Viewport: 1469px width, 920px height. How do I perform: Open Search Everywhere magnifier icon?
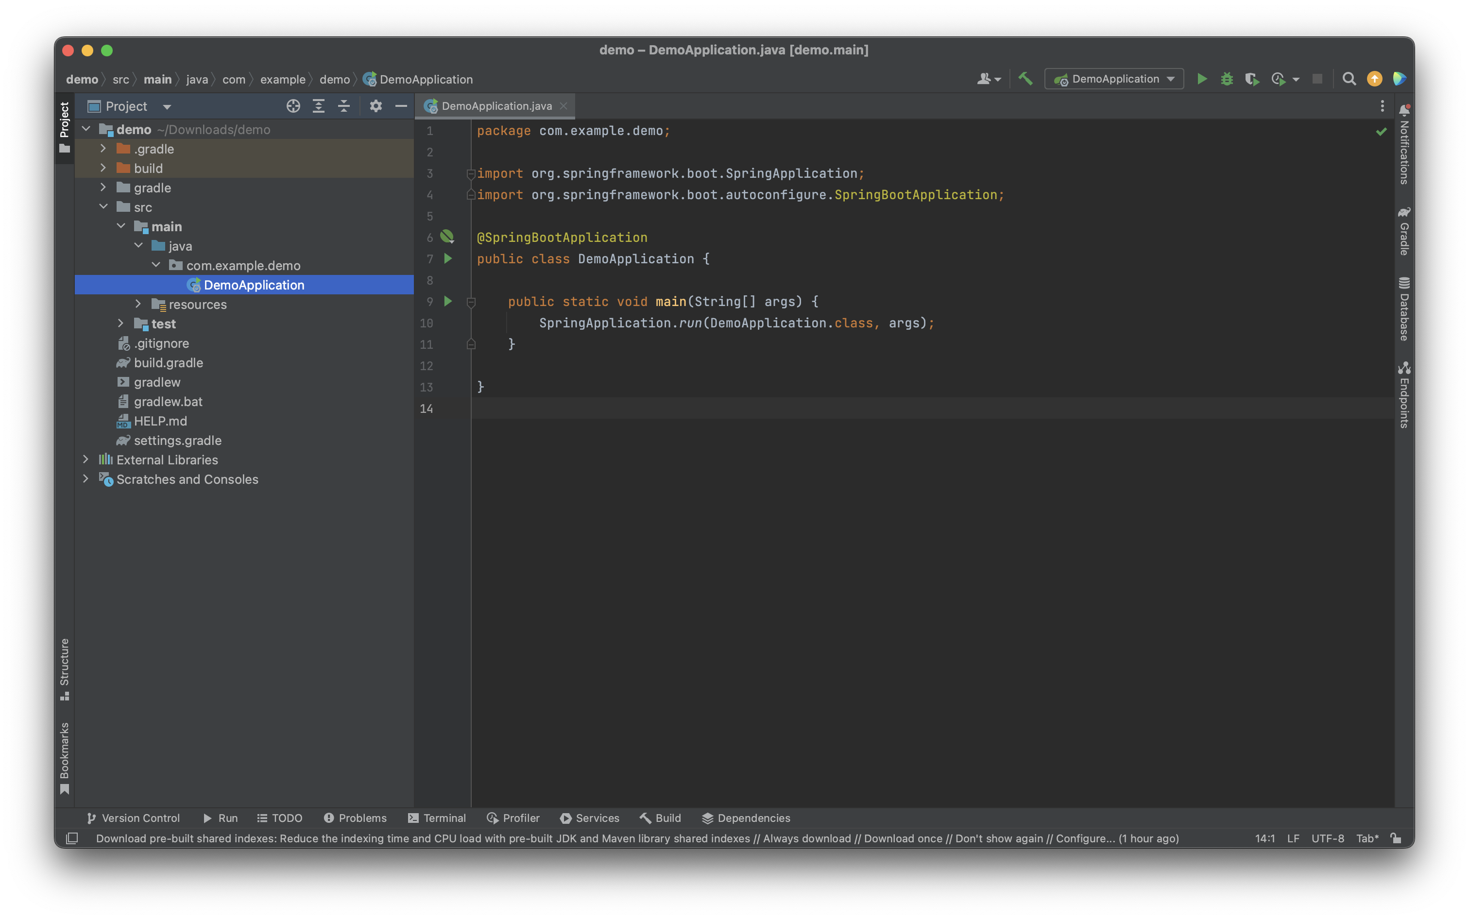[x=1349, y=79]
